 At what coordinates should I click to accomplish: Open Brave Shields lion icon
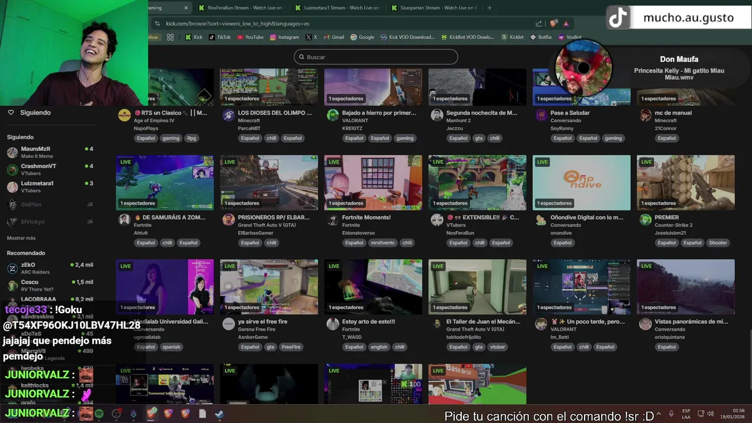553,23
